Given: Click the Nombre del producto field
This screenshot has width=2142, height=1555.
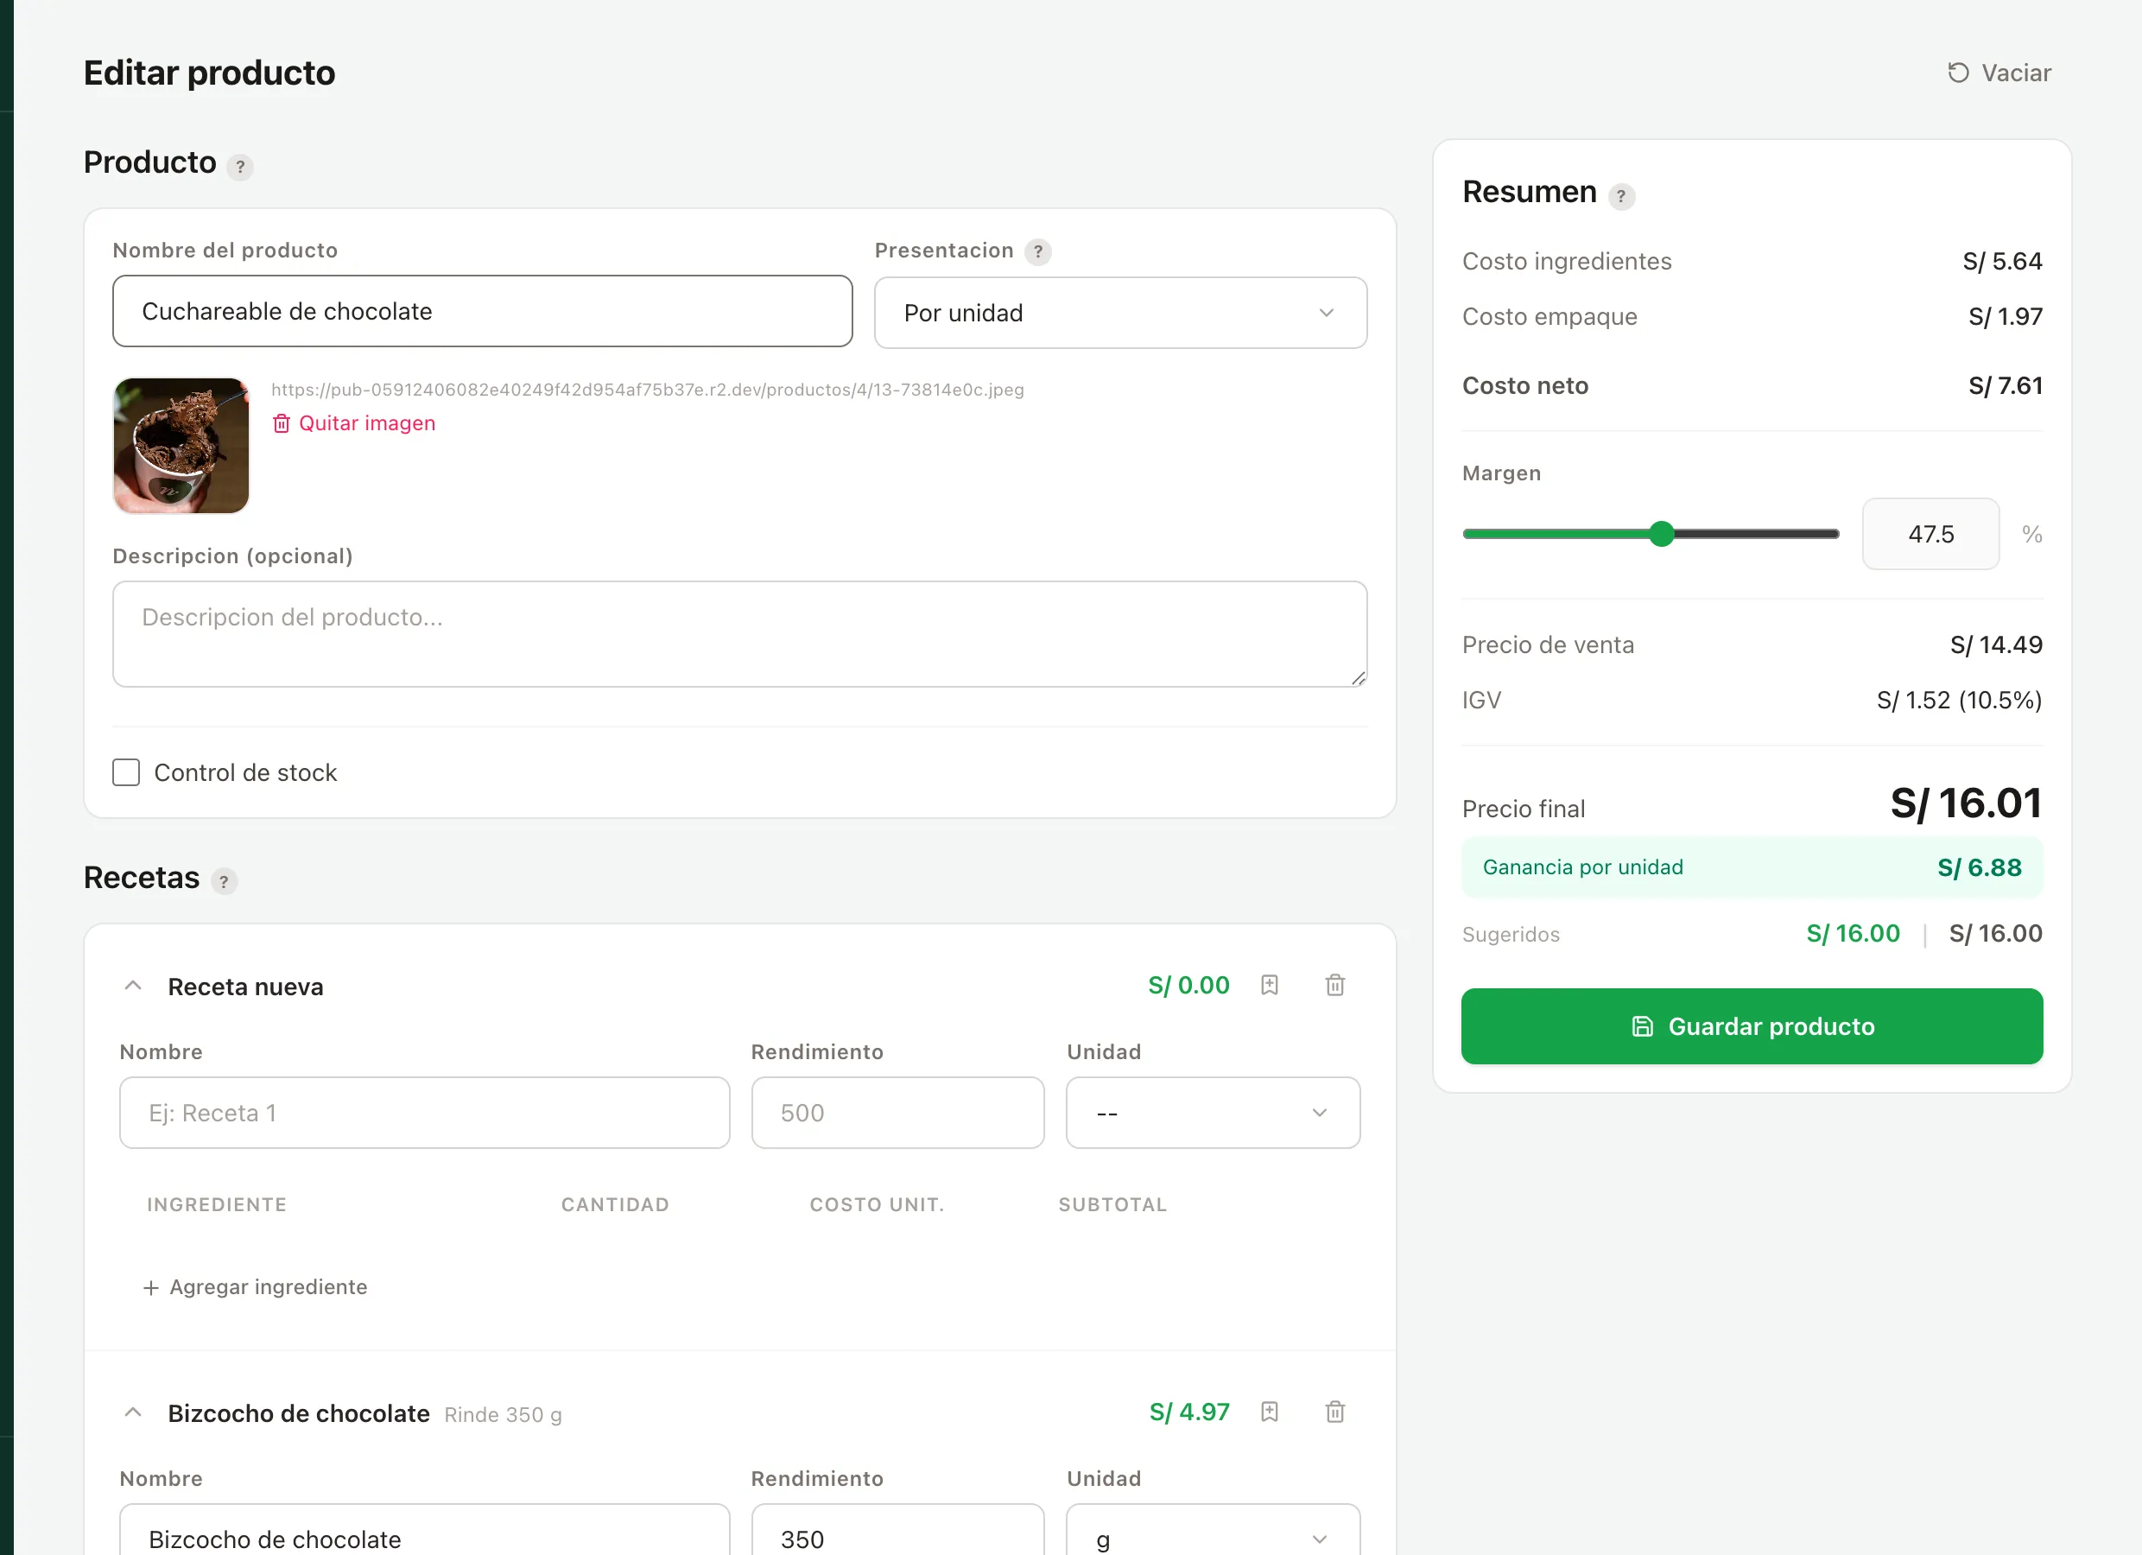Looking at the screenshot, I should [483, 311].
